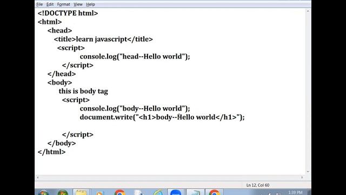Open the Windows Explorer folder taskbar icon
The image size is (346, 195).
coord(81,192)
